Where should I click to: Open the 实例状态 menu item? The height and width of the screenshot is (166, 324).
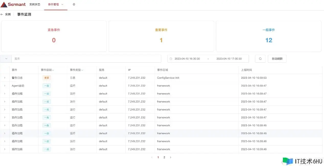pyautogui.click(x=35, y=5)
